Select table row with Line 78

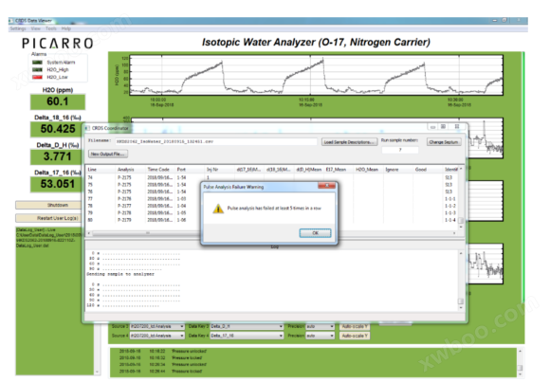[x=272, y=206]
